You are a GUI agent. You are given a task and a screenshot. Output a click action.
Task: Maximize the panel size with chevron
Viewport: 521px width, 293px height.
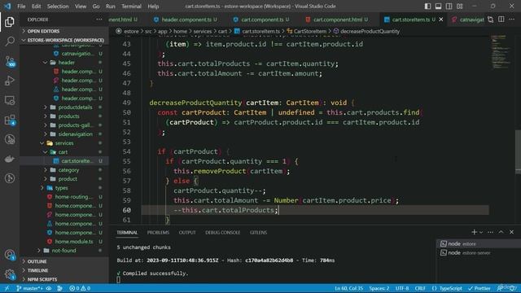click(501, 232)
